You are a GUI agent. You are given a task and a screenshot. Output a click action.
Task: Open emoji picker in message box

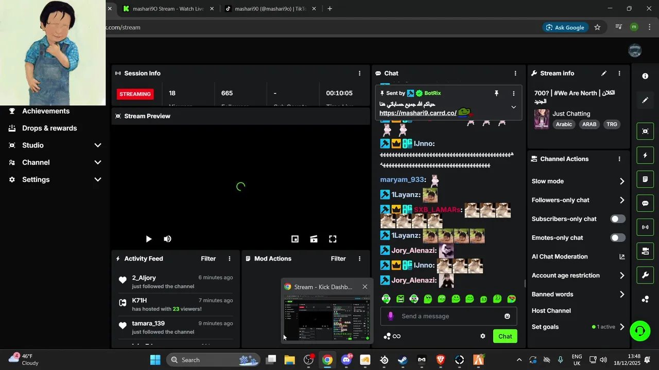click(x=507, y=317)
